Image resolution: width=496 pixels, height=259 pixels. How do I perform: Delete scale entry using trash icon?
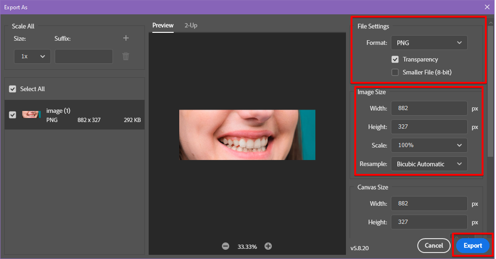(x=126, y=56)
